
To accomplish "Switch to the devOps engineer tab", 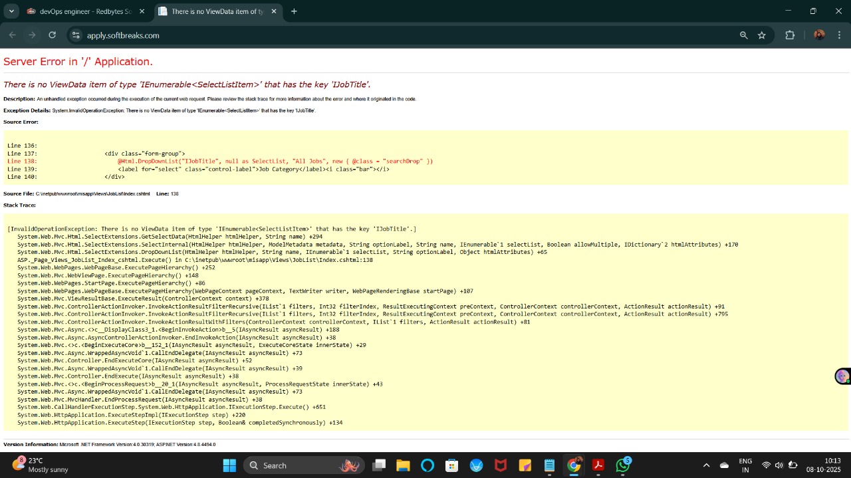I will pyautogui.click(x=80, y=11).
